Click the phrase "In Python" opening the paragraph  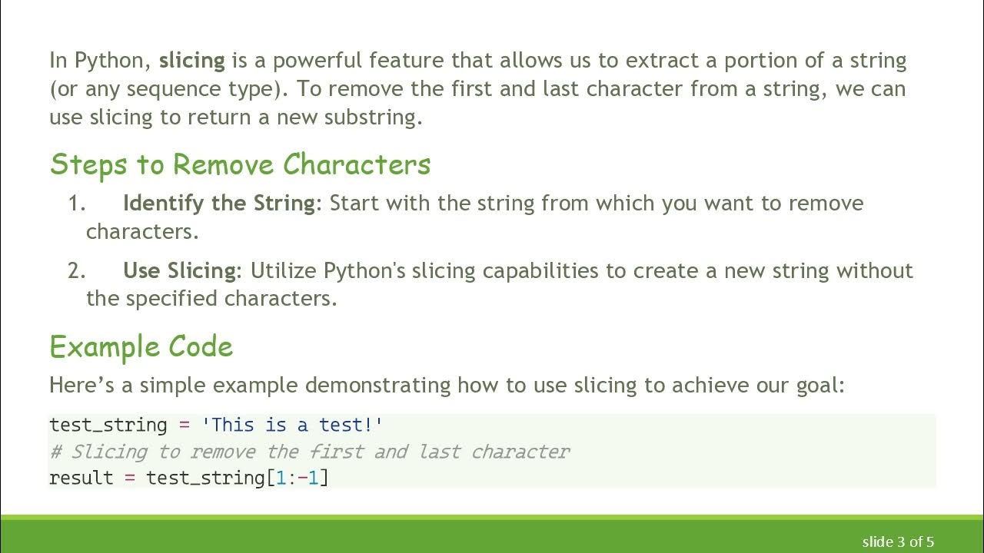98,60
